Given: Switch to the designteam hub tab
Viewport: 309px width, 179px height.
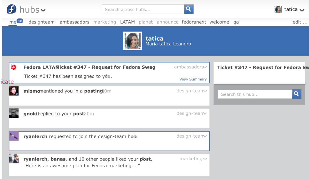Looking at the screenshot, I should [42, 22].
